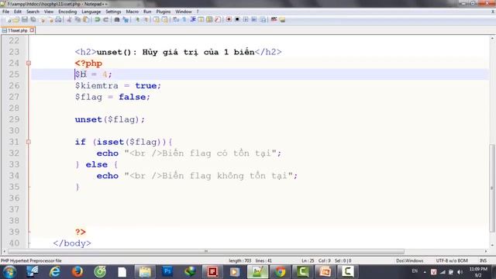Click the ABC spell check icon
Viewport: 496px width, 279px height.
tap(274, 19)
